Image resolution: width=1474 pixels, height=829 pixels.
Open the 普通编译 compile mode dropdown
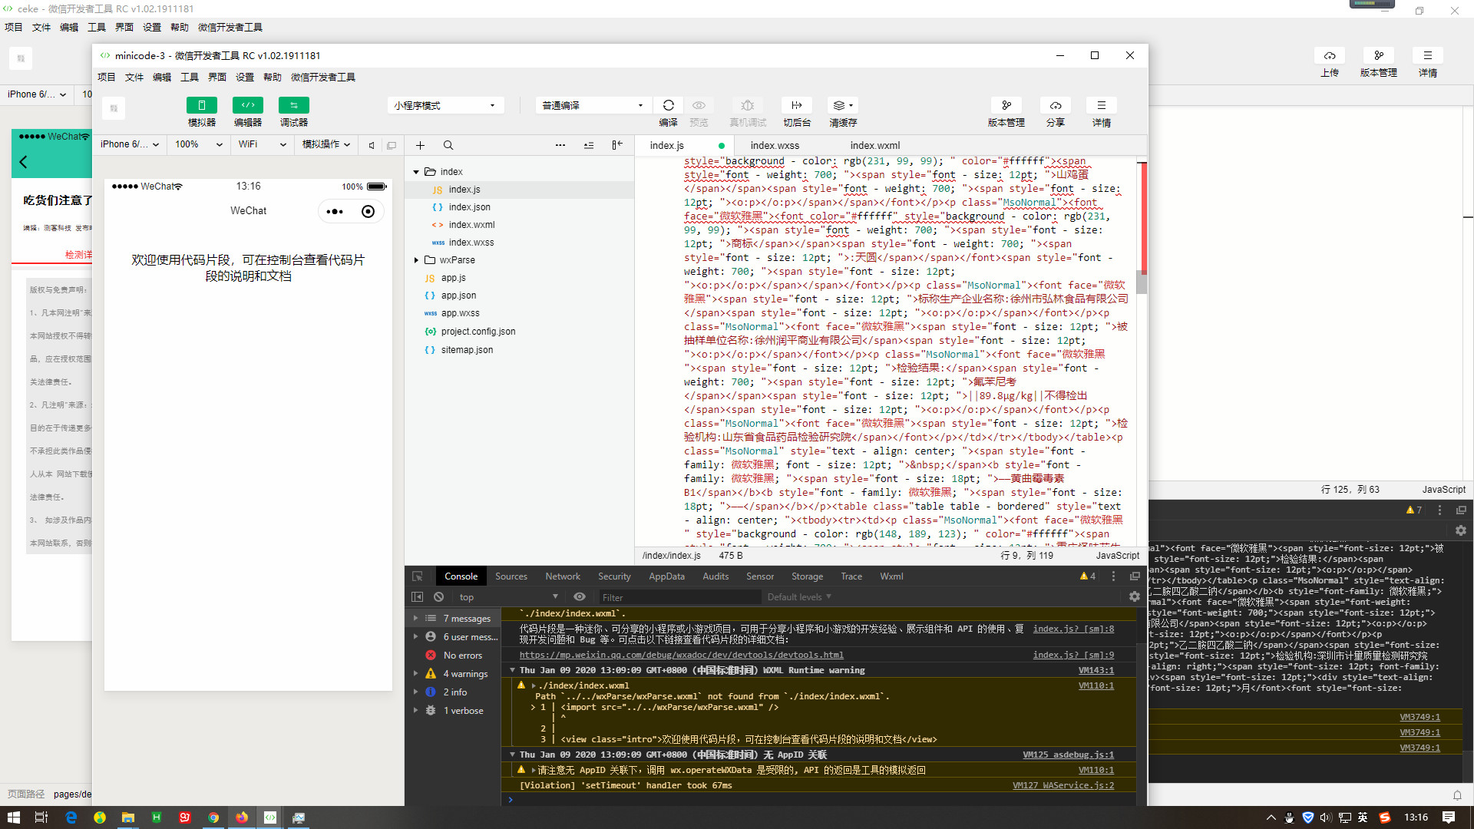[592, 105]
